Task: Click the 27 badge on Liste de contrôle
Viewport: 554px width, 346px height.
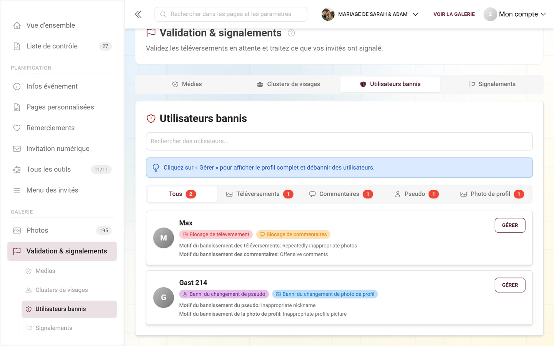Action: coord(105,46)
